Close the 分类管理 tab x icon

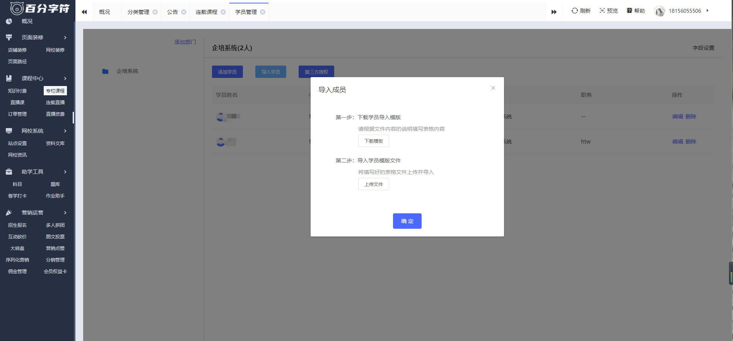click(155, 12)
